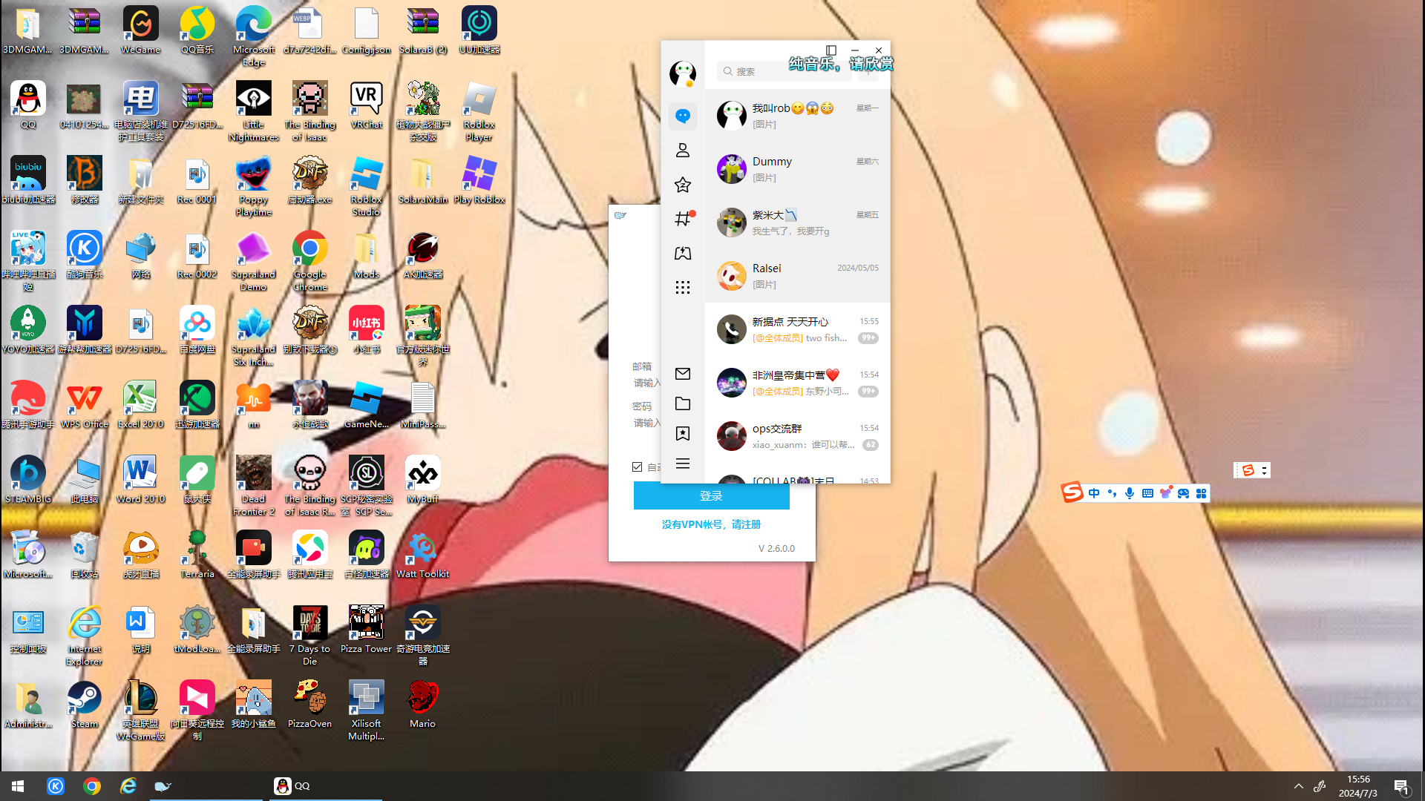This screenshot has width=1425, height=801.
Task: Open the QQ file folder icon
Action: (x=683, y=403)
